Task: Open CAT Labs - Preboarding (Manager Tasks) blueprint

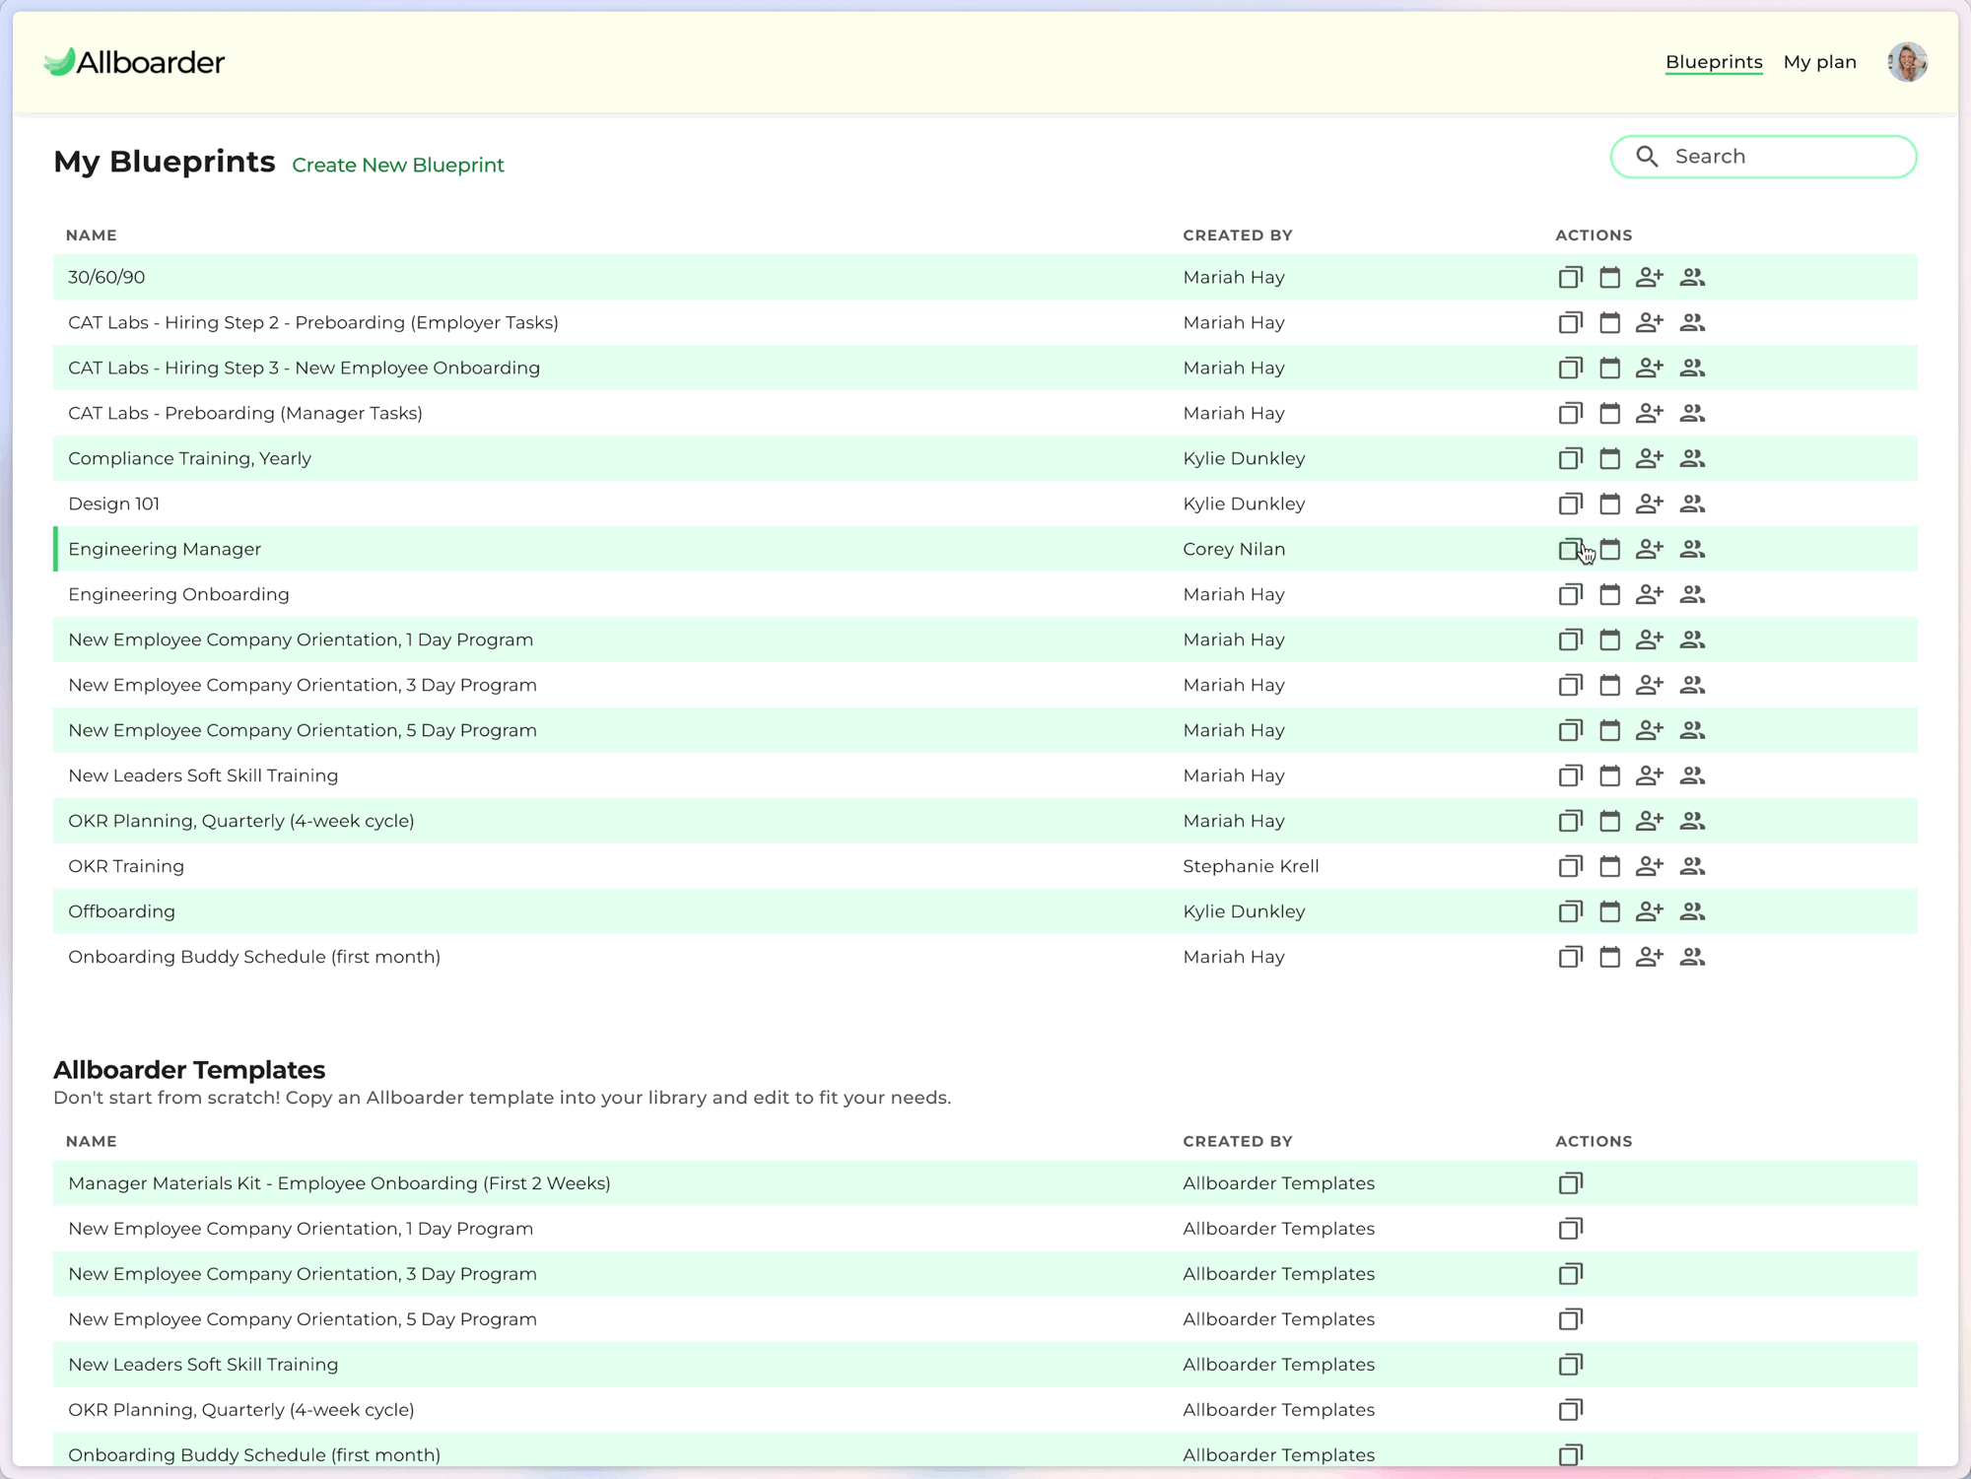Action: click(x=244, y=414)
